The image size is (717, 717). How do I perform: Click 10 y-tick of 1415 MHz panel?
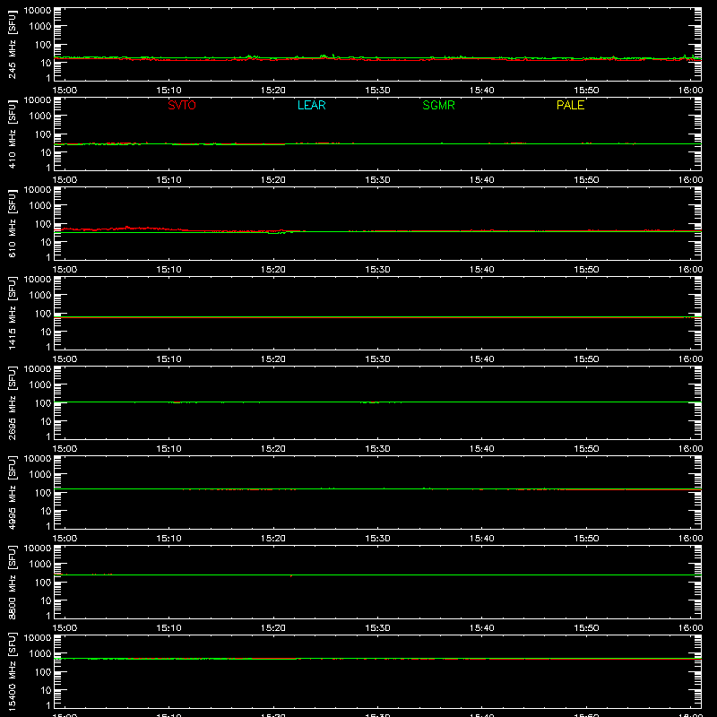point(46,332)
